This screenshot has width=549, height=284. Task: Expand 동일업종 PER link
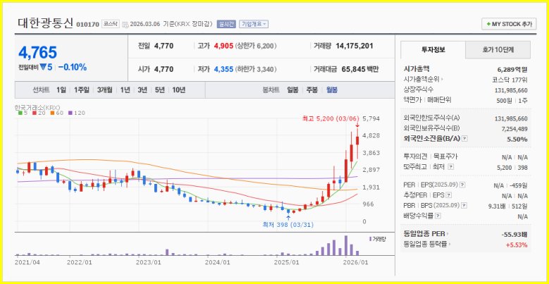click(x=448, y=233)
